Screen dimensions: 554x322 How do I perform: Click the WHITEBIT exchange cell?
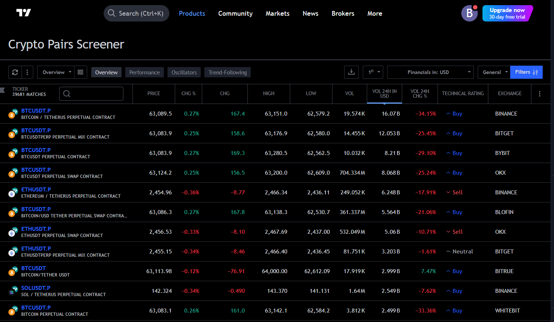(508, 311)
